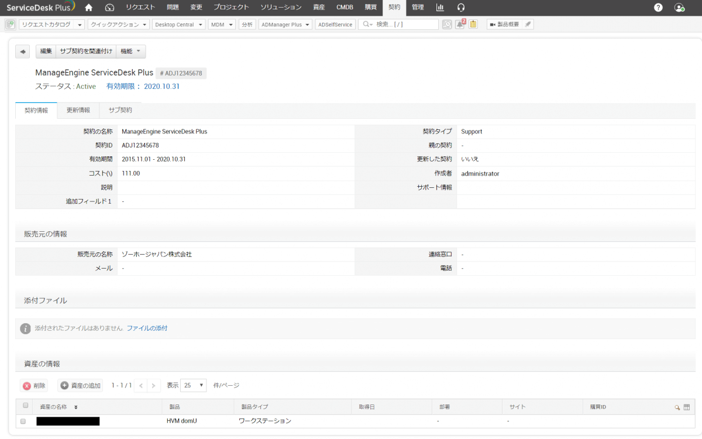Click the back arrow button above contract title
Image resolution: width=702 pixels, height=439 pixels.
(x=22, y=52)
